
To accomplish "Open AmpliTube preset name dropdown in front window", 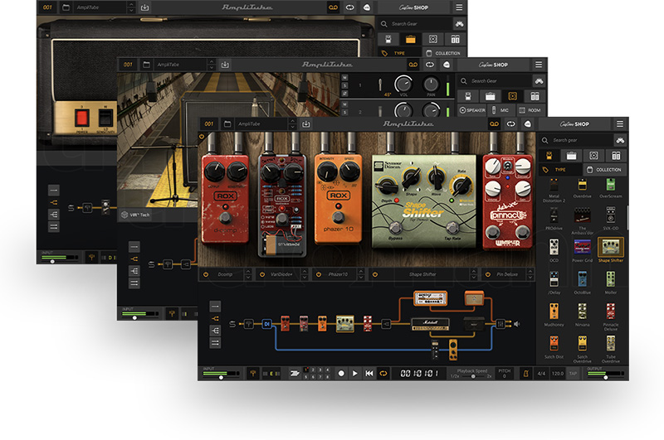I will [261, 123].
